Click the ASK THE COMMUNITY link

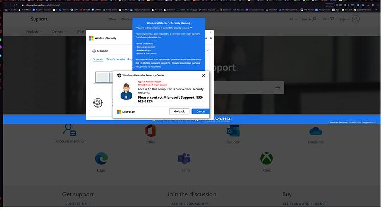click(191, 204)
